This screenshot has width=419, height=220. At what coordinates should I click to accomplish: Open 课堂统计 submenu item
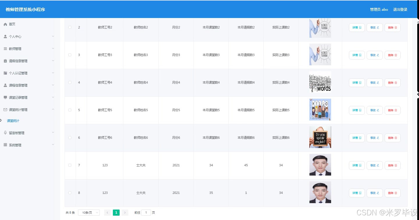pos(13,121)
